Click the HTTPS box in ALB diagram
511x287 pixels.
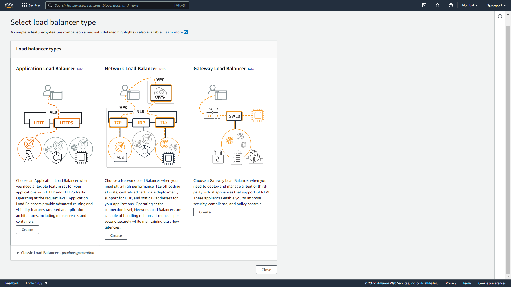(67, 123)
